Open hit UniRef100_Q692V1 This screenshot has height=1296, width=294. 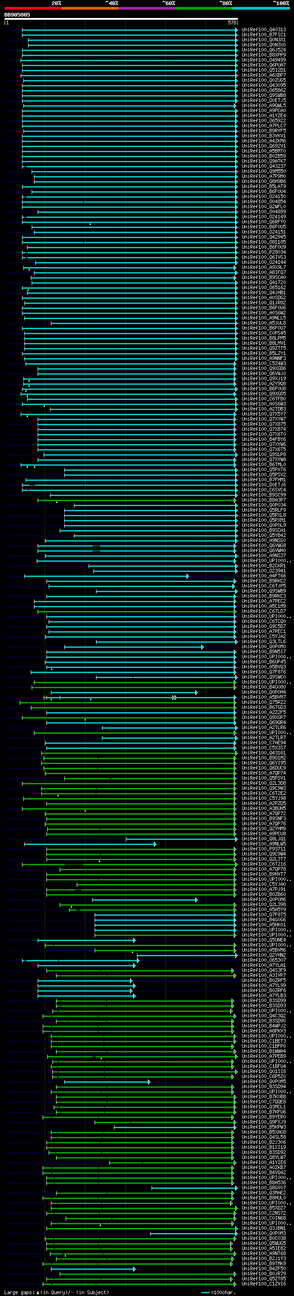pos(264,146)
